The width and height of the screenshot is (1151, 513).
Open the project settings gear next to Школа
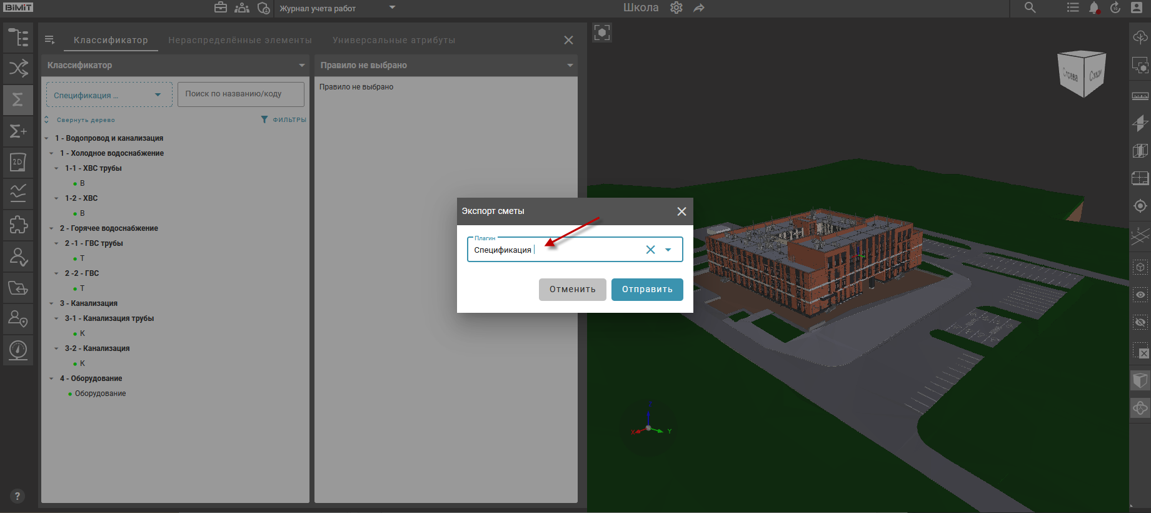676,8
